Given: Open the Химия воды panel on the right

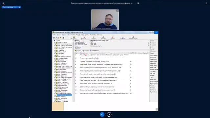Looking at the screenshot, I should pyautogui.click(x=153, y=68).
